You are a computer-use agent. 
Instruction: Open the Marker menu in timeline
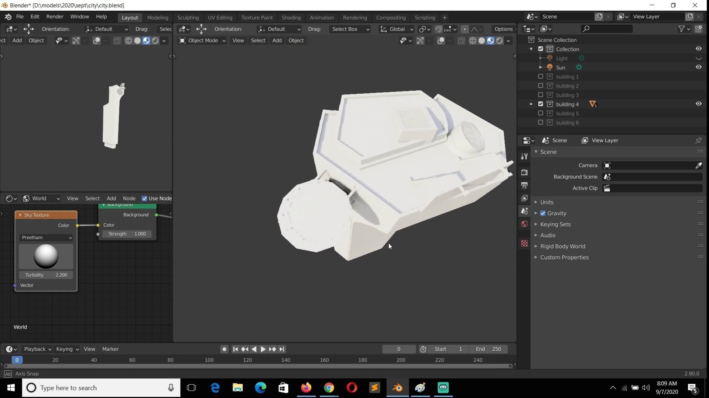pyautogui.click(x=110, y=349)
